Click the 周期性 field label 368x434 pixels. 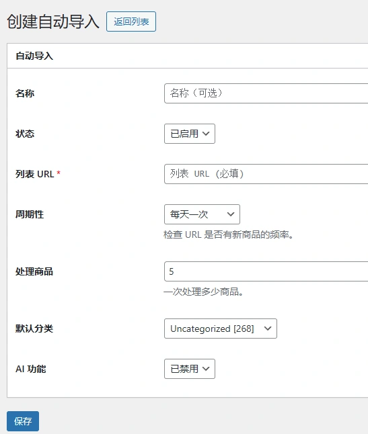30,214
